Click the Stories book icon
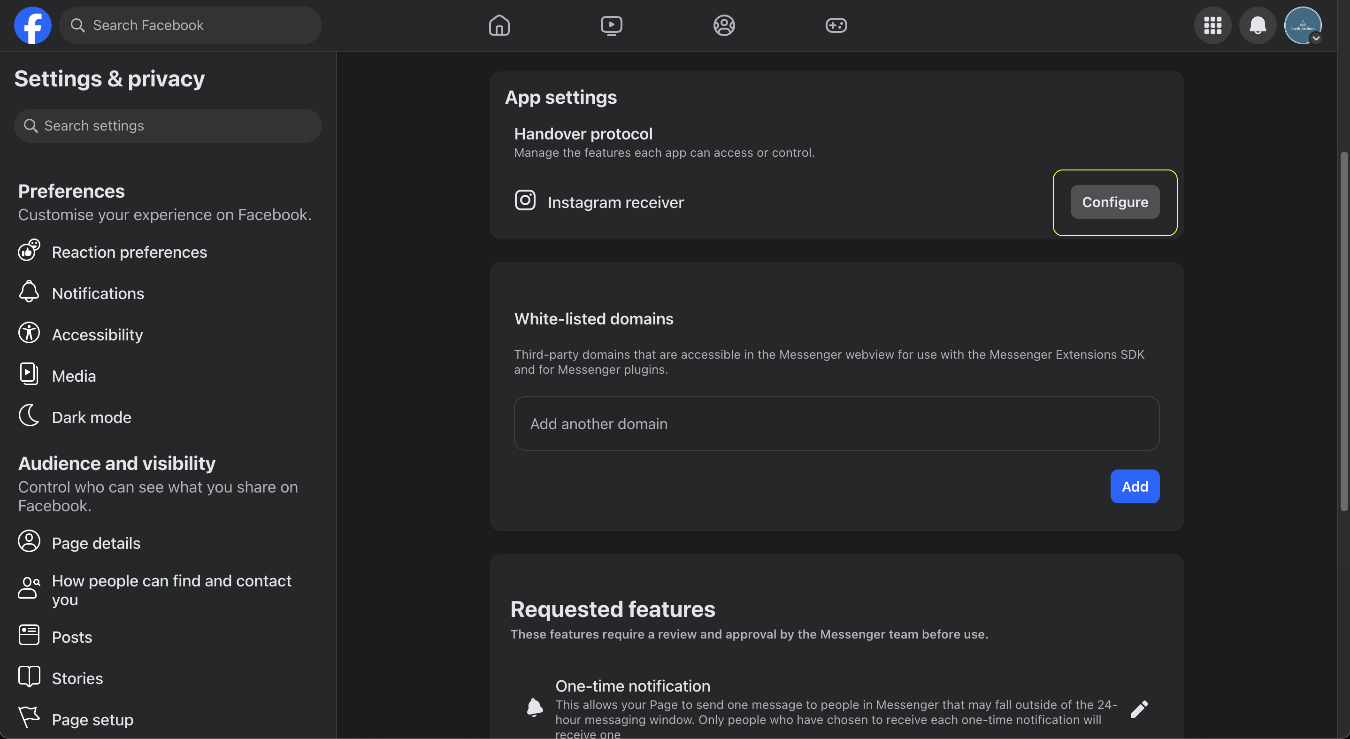 29,676
